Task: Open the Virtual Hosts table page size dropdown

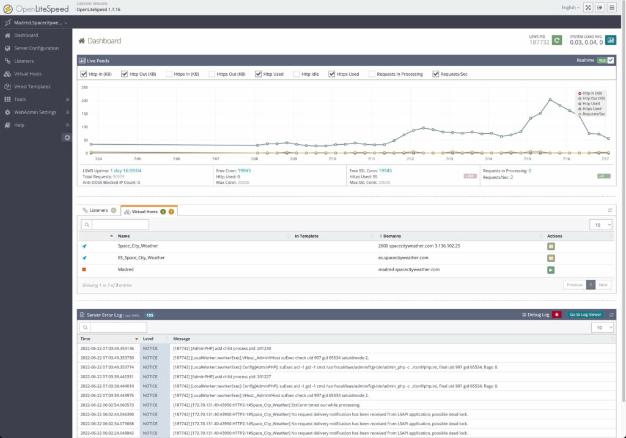Action: [x=601, y=225]
